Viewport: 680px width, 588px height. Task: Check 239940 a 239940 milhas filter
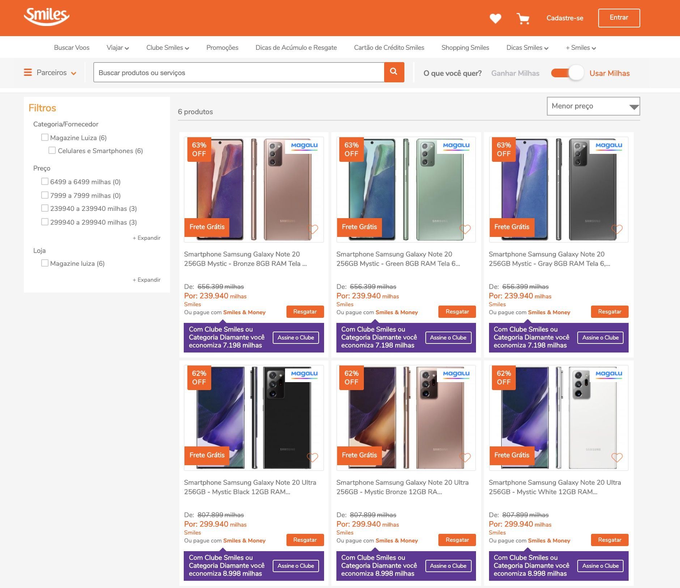click(45, 208)
